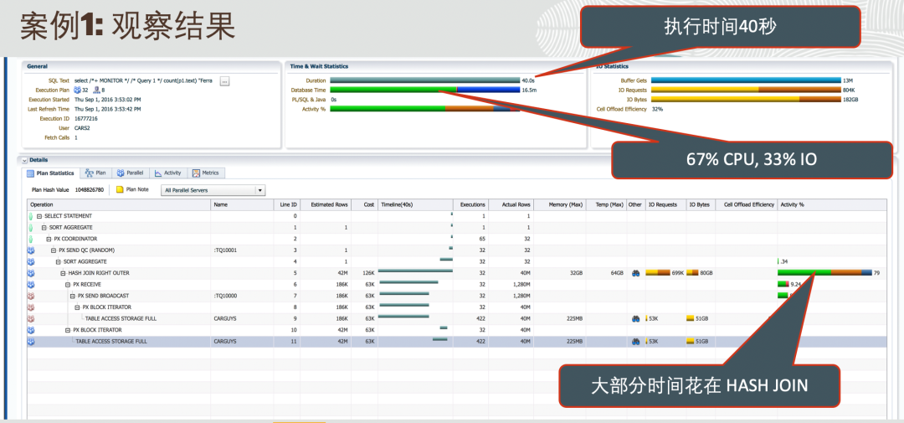The width and height of the screenshot is (904, 423).
Task: Click the parallel instances icon beside 8
Action: click(x=96, y=90)
